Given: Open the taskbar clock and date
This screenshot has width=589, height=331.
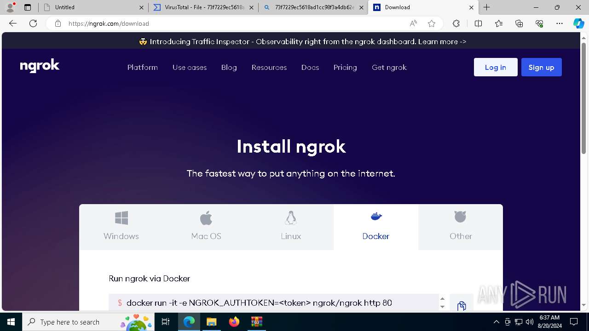Looking at the screenshot, I should coord(549,322).
